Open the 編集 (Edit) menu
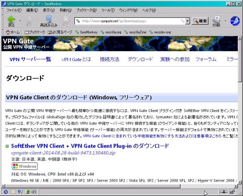243x196 pixels. [x=32, y=10]
